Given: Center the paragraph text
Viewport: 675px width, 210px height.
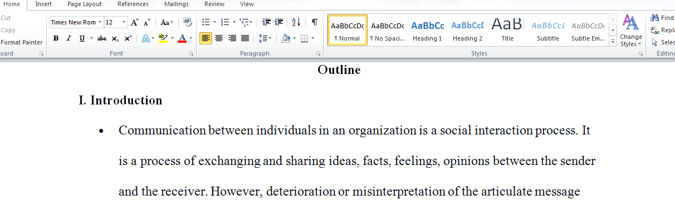Looking at the screenshot, I should (219, 38).
